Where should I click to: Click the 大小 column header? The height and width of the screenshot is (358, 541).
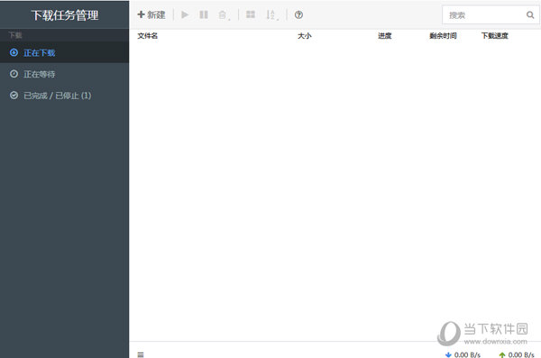click(x=305, y=36)
